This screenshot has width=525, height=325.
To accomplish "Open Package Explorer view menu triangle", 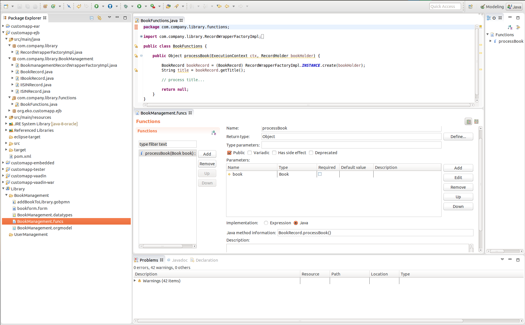I will pos(110,18).
